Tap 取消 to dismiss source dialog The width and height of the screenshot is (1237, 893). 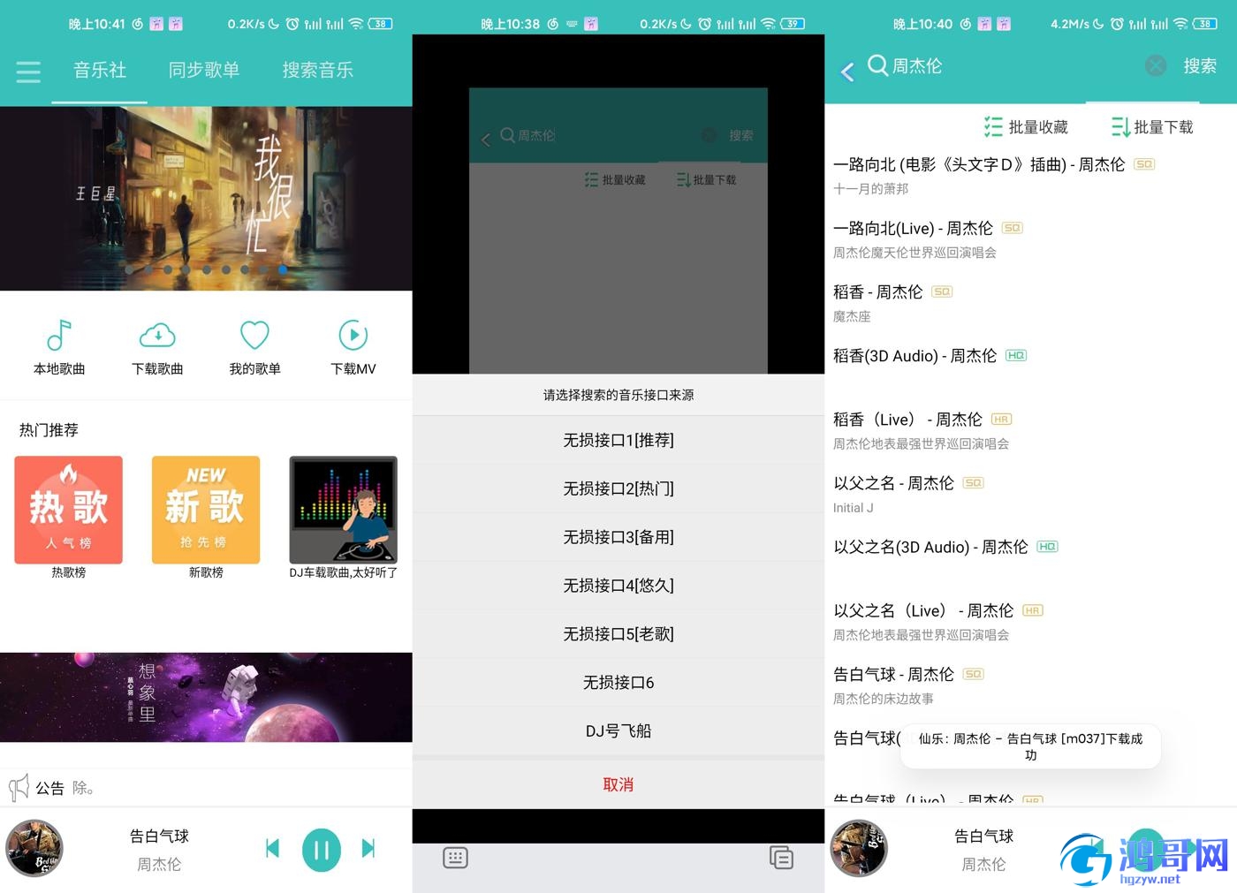click(618, 784)
